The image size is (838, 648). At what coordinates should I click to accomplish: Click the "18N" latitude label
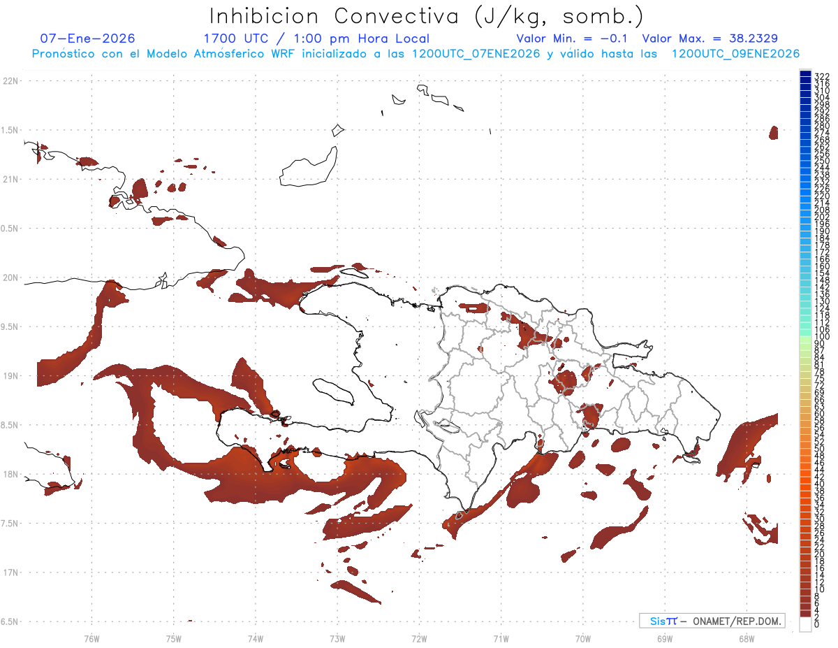(x=10, y=475)
